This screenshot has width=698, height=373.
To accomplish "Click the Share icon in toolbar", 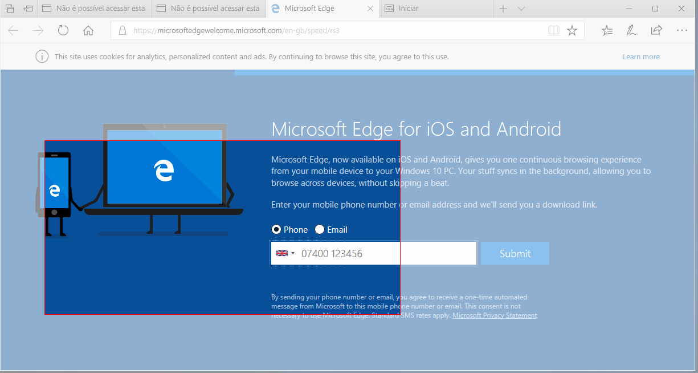I will [656, 30].
